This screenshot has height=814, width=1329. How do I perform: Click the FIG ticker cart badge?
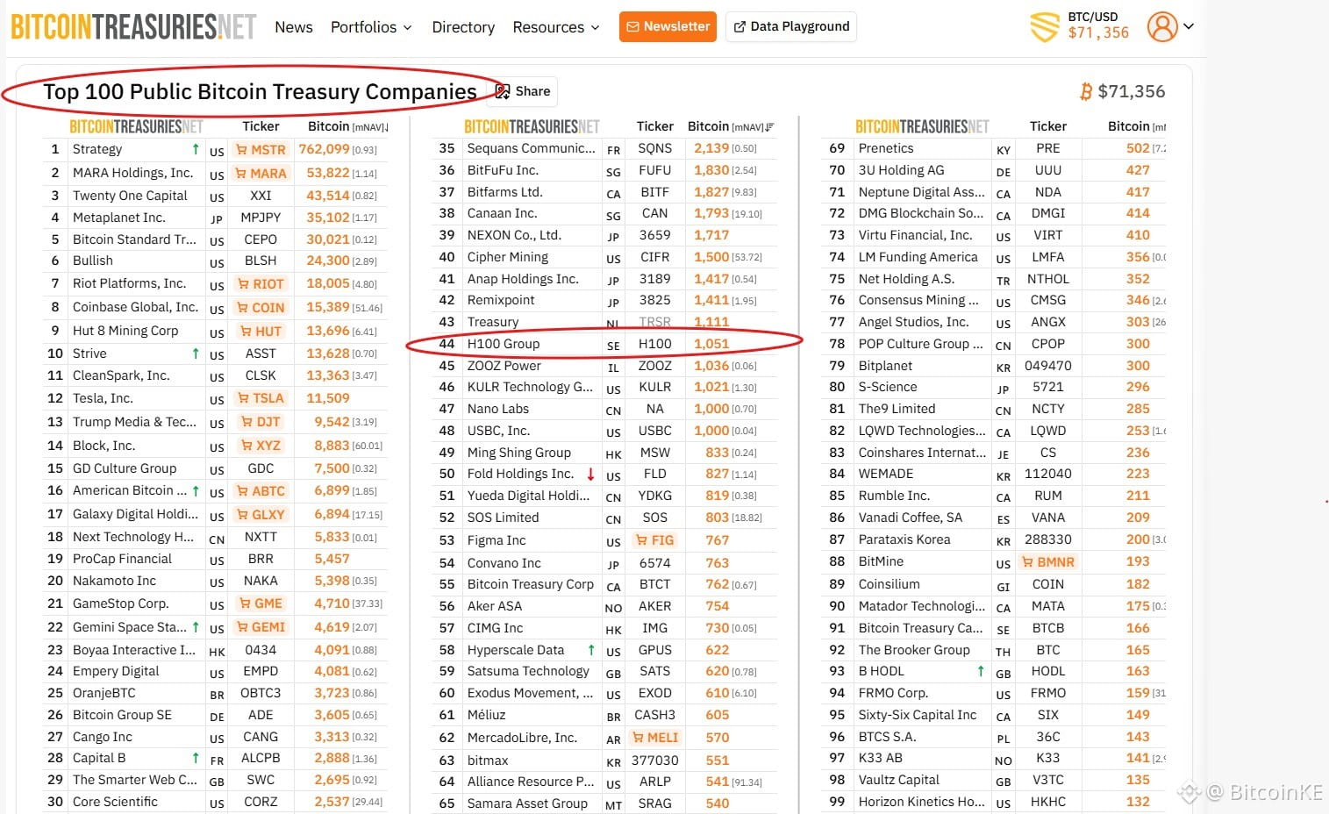point(655,540)
